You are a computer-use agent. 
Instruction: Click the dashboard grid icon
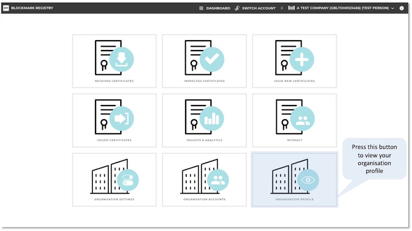[202, 8]
